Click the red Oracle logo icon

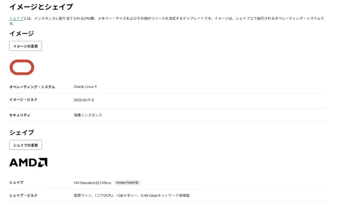pyautogui.click(x=22, y=67)
